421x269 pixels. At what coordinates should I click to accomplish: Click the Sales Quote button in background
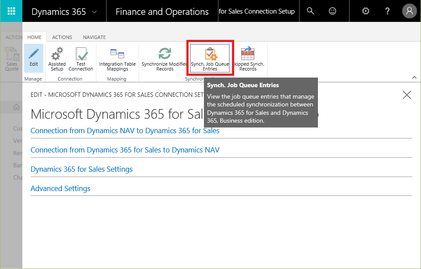pyautogui.click(x=12, y=59)
